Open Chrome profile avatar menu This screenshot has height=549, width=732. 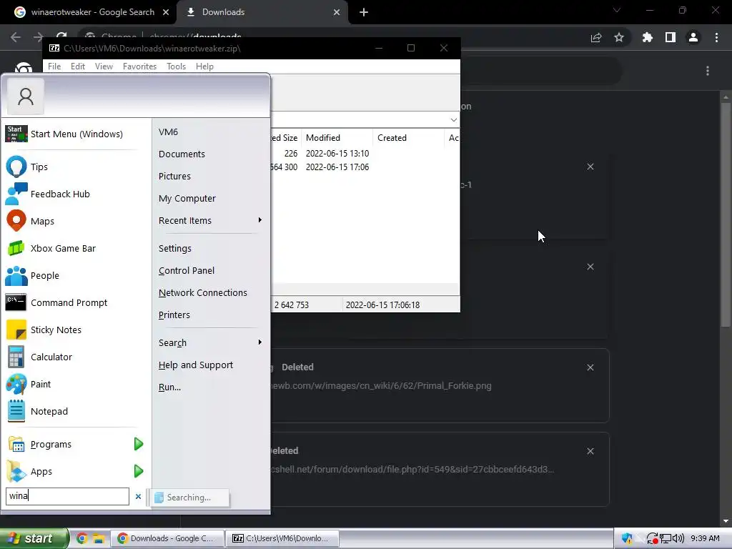(x=693, y=37)
